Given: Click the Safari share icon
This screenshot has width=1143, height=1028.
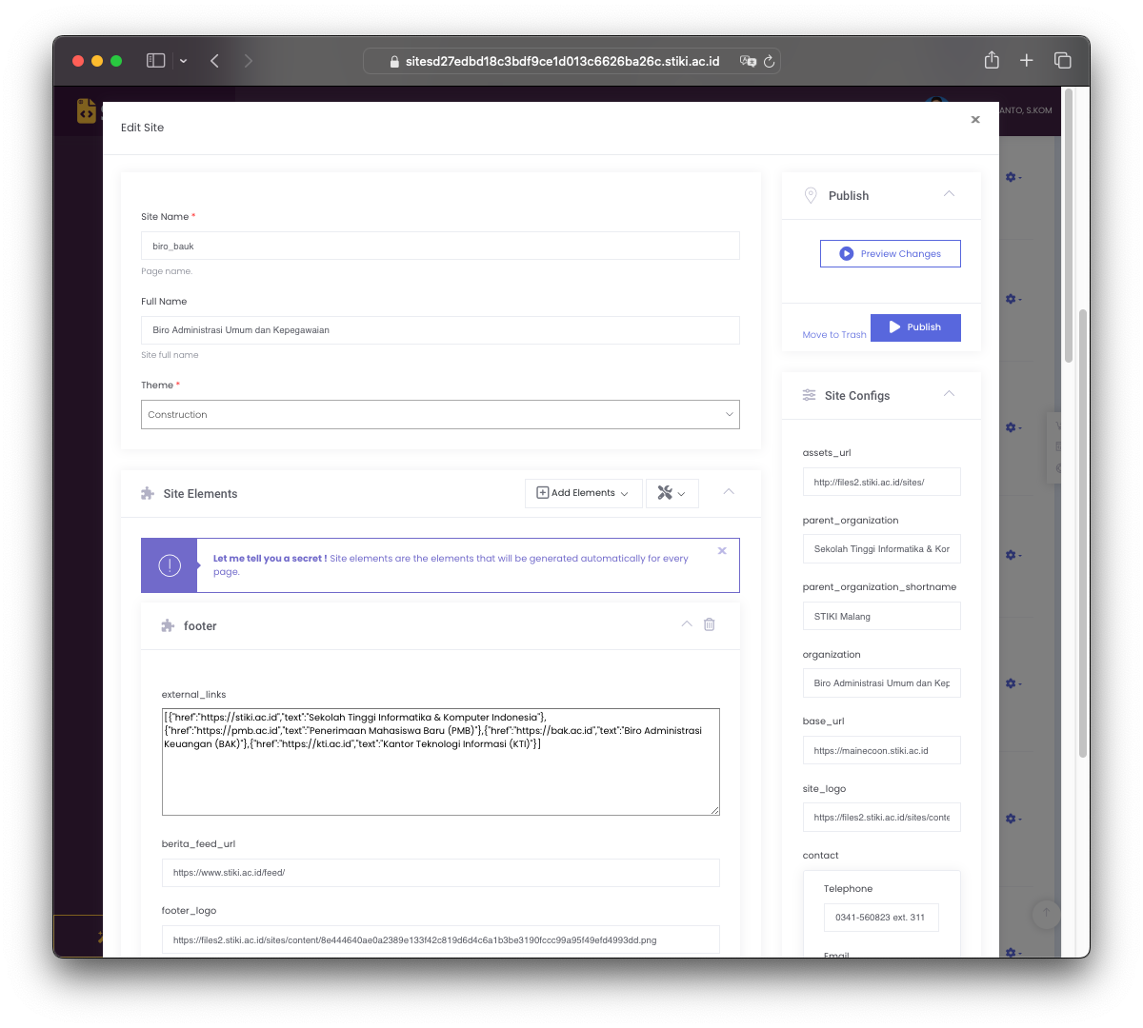Looking at the screenshot, I should click(992, 61).
